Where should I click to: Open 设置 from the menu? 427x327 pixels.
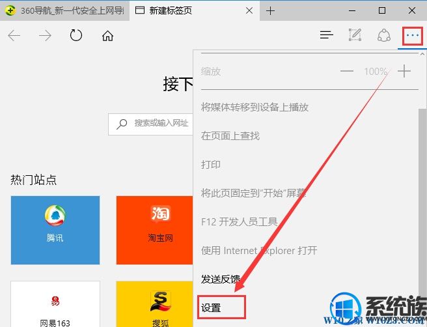coord(211,308)
